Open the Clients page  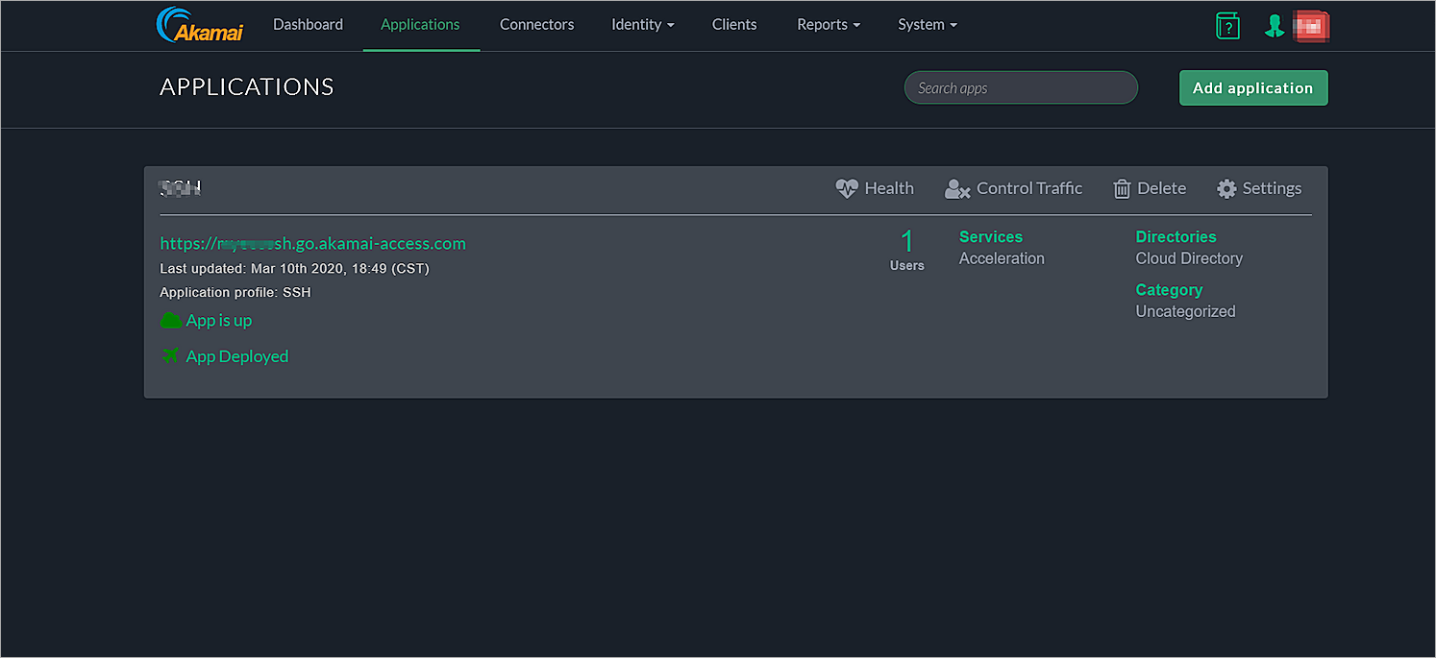(734, 24)
